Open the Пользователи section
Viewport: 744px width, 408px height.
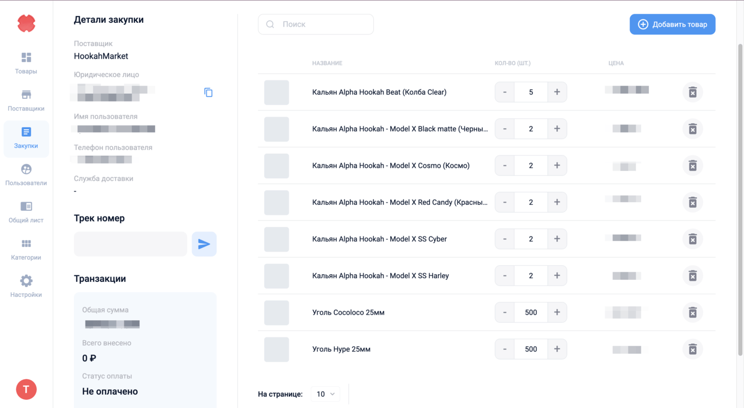point(26,175)
